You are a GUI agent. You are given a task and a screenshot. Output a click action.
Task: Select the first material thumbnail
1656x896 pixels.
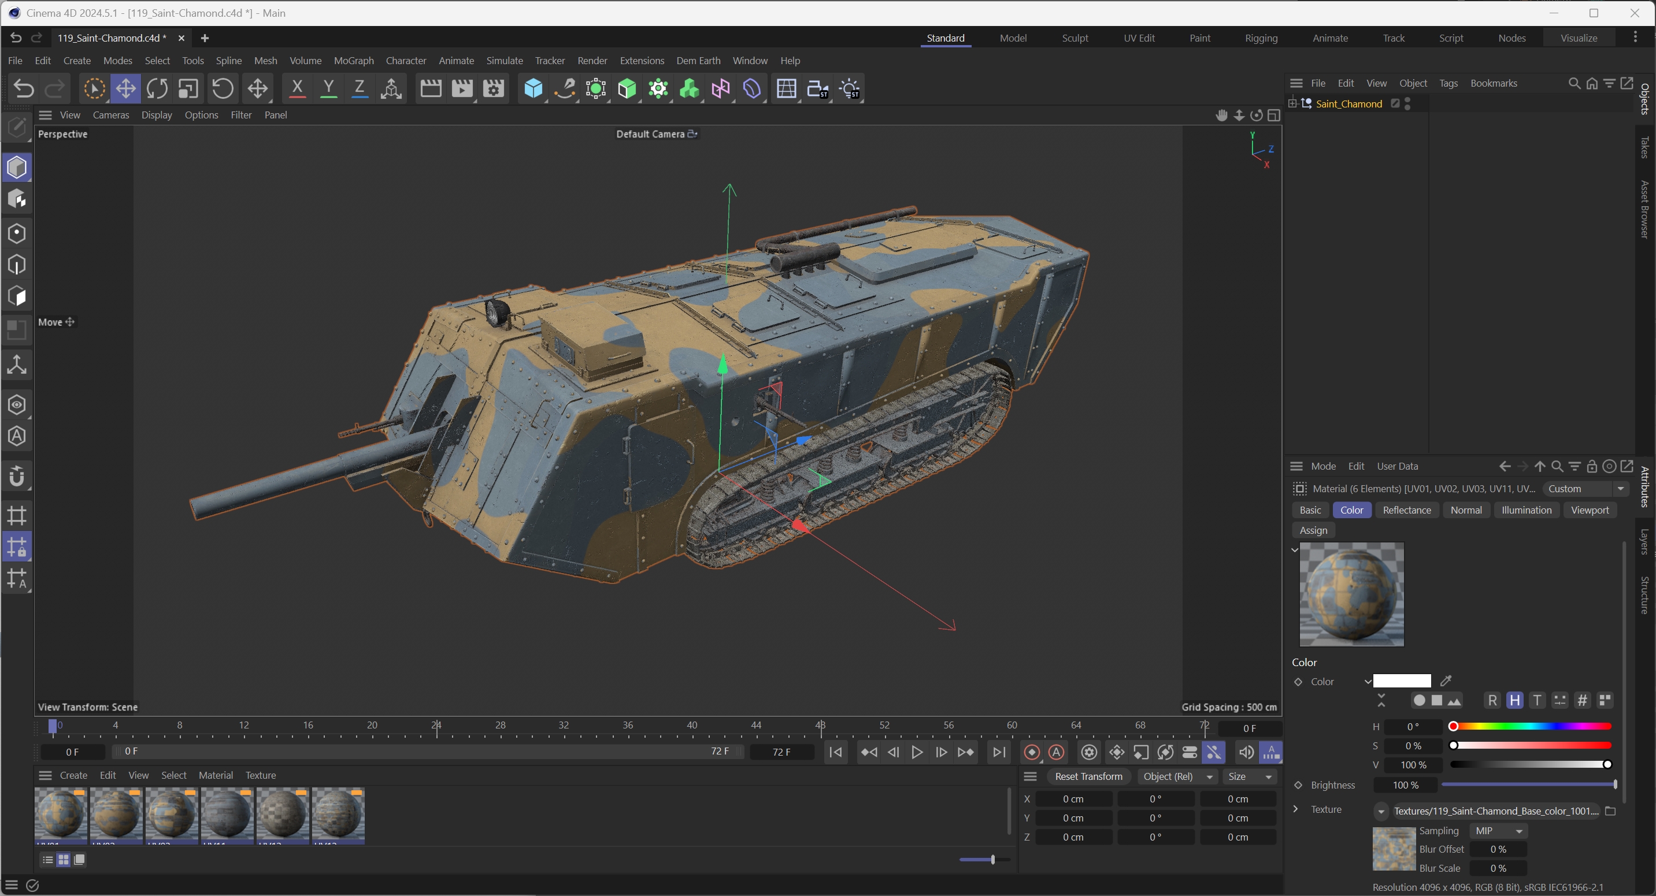[x=61, y=813]
